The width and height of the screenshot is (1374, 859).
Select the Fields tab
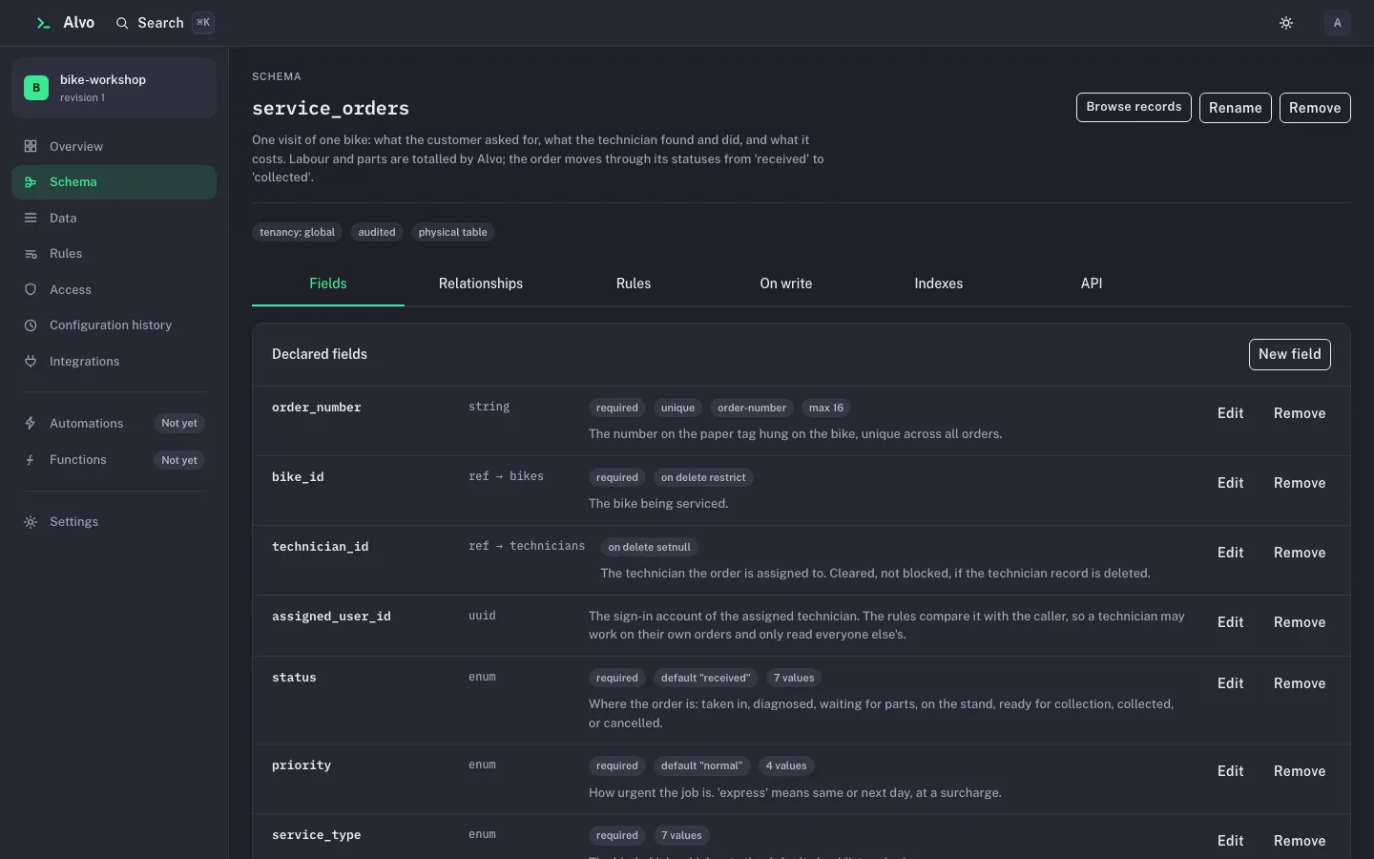point(328,283)
